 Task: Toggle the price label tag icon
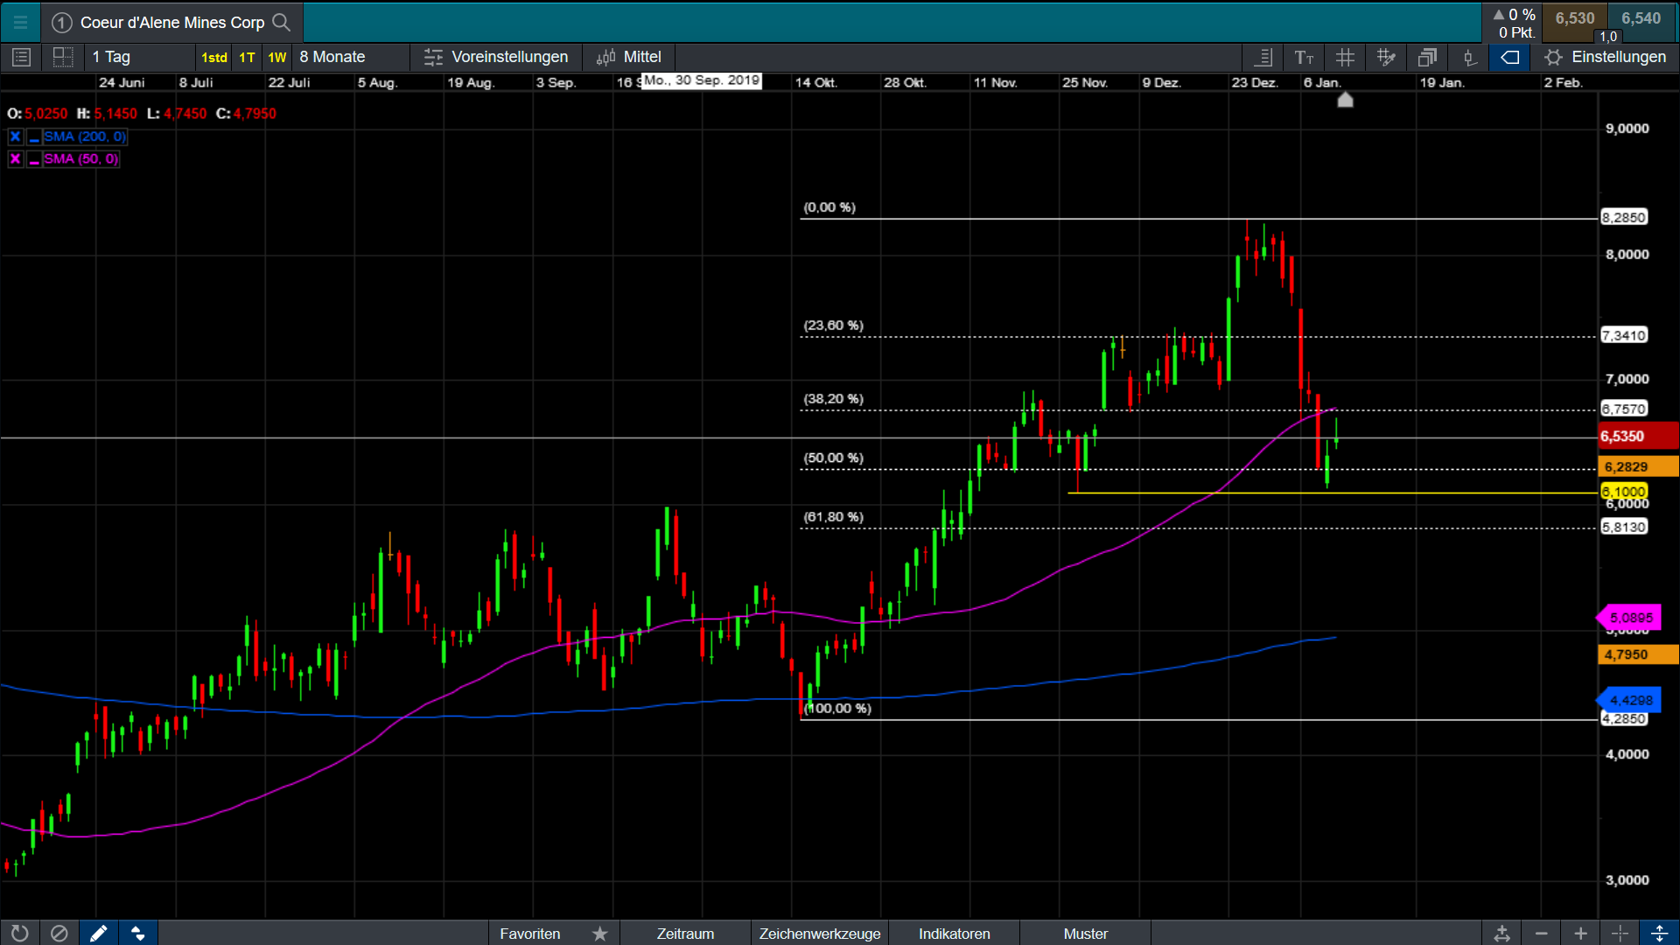1510,58
